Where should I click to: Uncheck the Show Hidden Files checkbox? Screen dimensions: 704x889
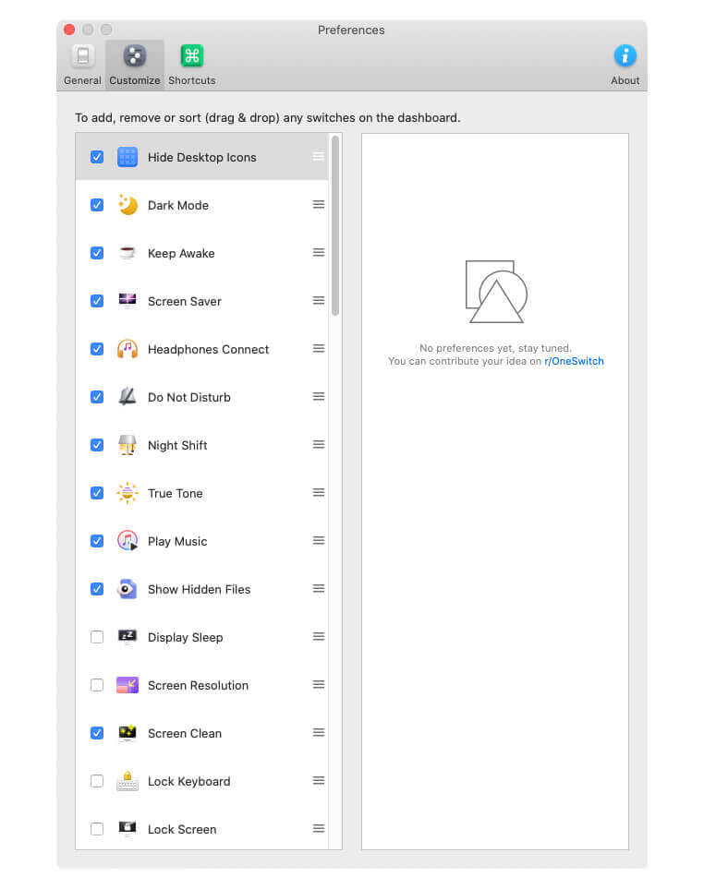click(97, 589)
